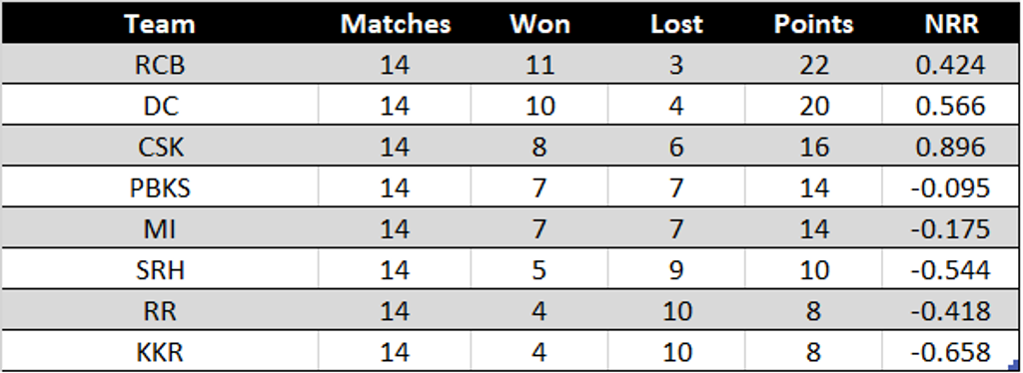
Task: Click KKR's NRR value -0.658
Action: click(951, 352)
